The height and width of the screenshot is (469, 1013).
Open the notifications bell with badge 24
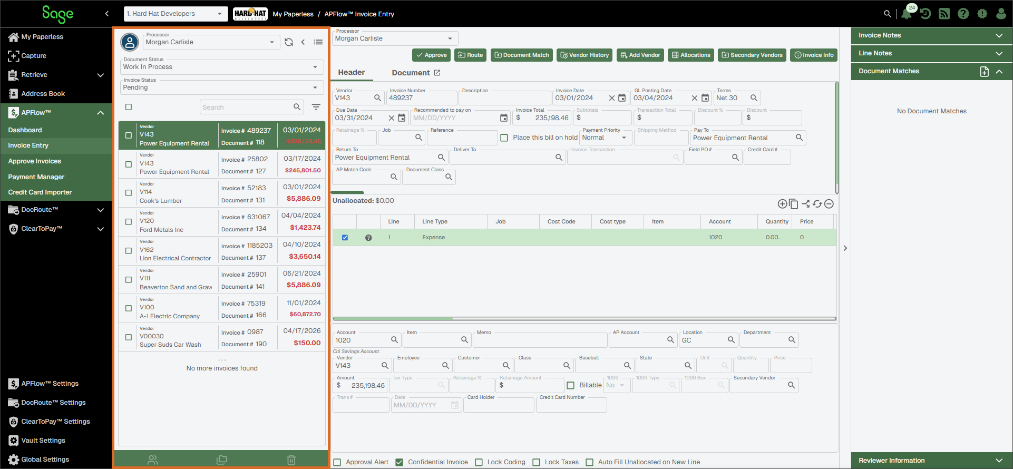pyautogui.click(x=907, y=14)
